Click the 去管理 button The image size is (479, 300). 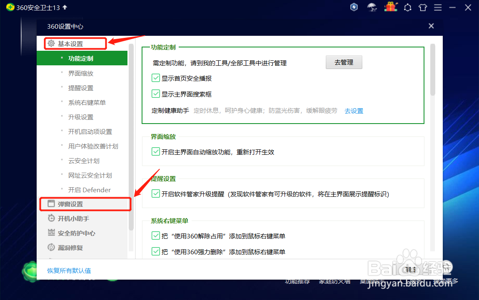344,62
